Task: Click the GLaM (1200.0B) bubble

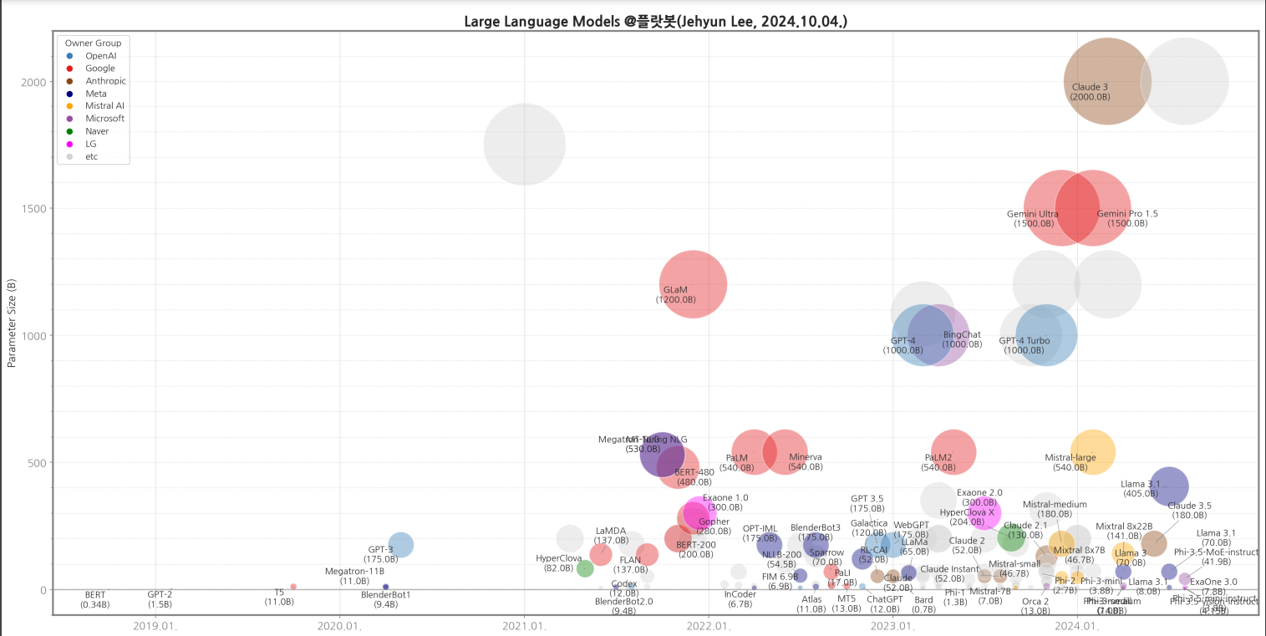Action: point(693,284)
